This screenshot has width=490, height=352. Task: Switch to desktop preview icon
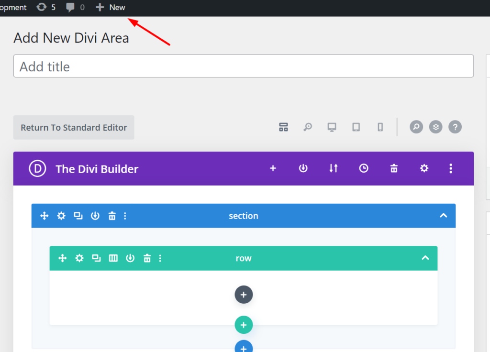tap(332, 127)
